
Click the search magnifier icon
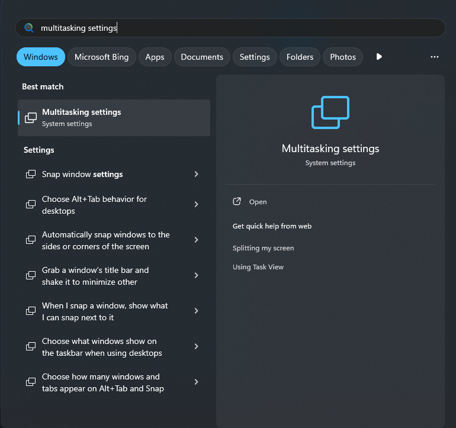click(29, 28)
